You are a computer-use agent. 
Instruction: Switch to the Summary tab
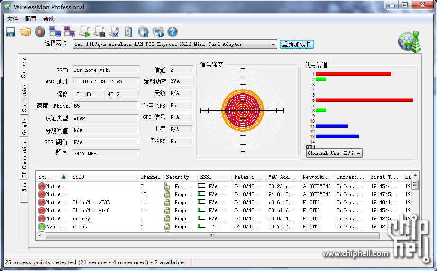coord(24,68)
